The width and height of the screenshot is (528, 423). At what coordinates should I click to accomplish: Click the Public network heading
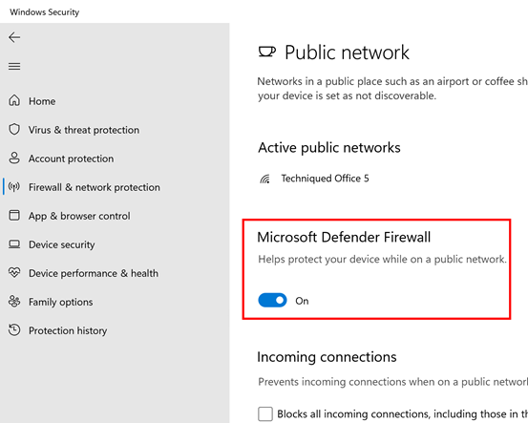347,53
